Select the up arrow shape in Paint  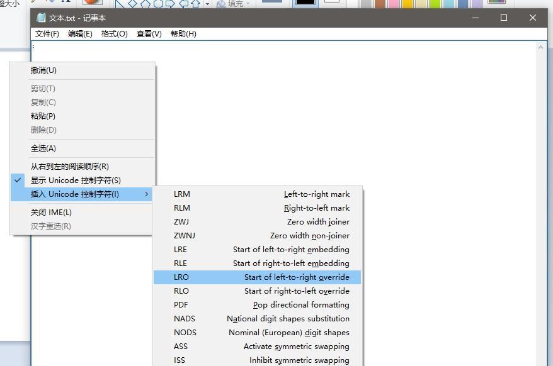pos(195,4)
